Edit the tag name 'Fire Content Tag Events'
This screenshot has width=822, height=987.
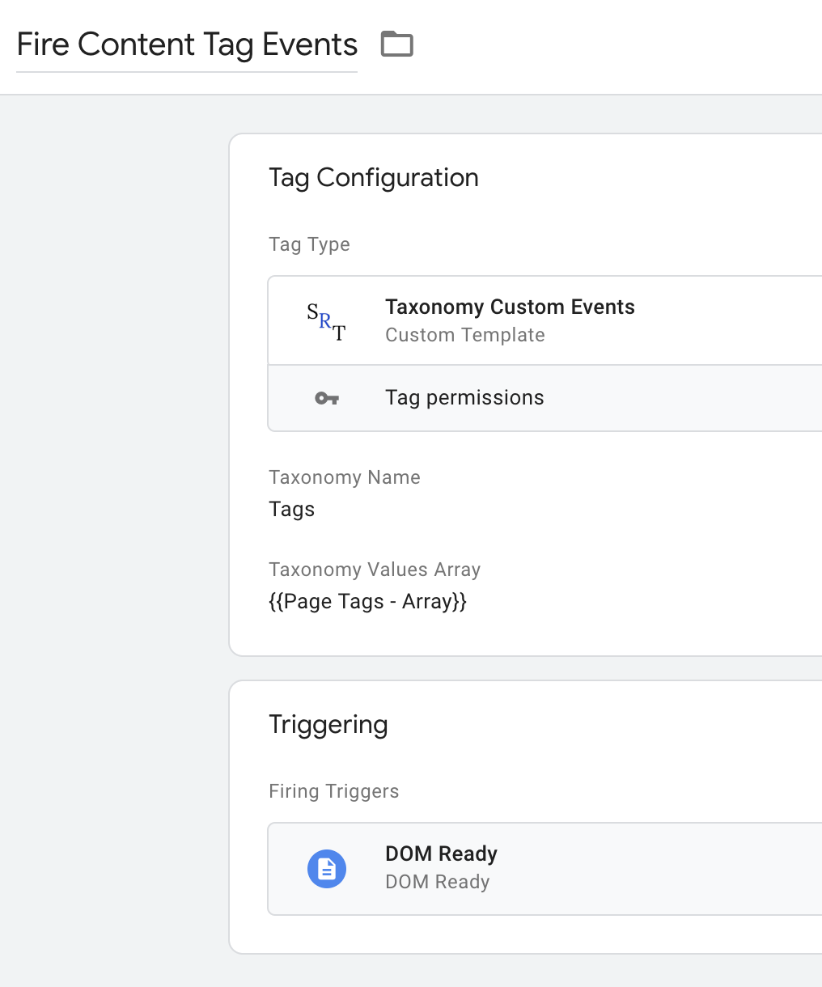click(187, 44)
